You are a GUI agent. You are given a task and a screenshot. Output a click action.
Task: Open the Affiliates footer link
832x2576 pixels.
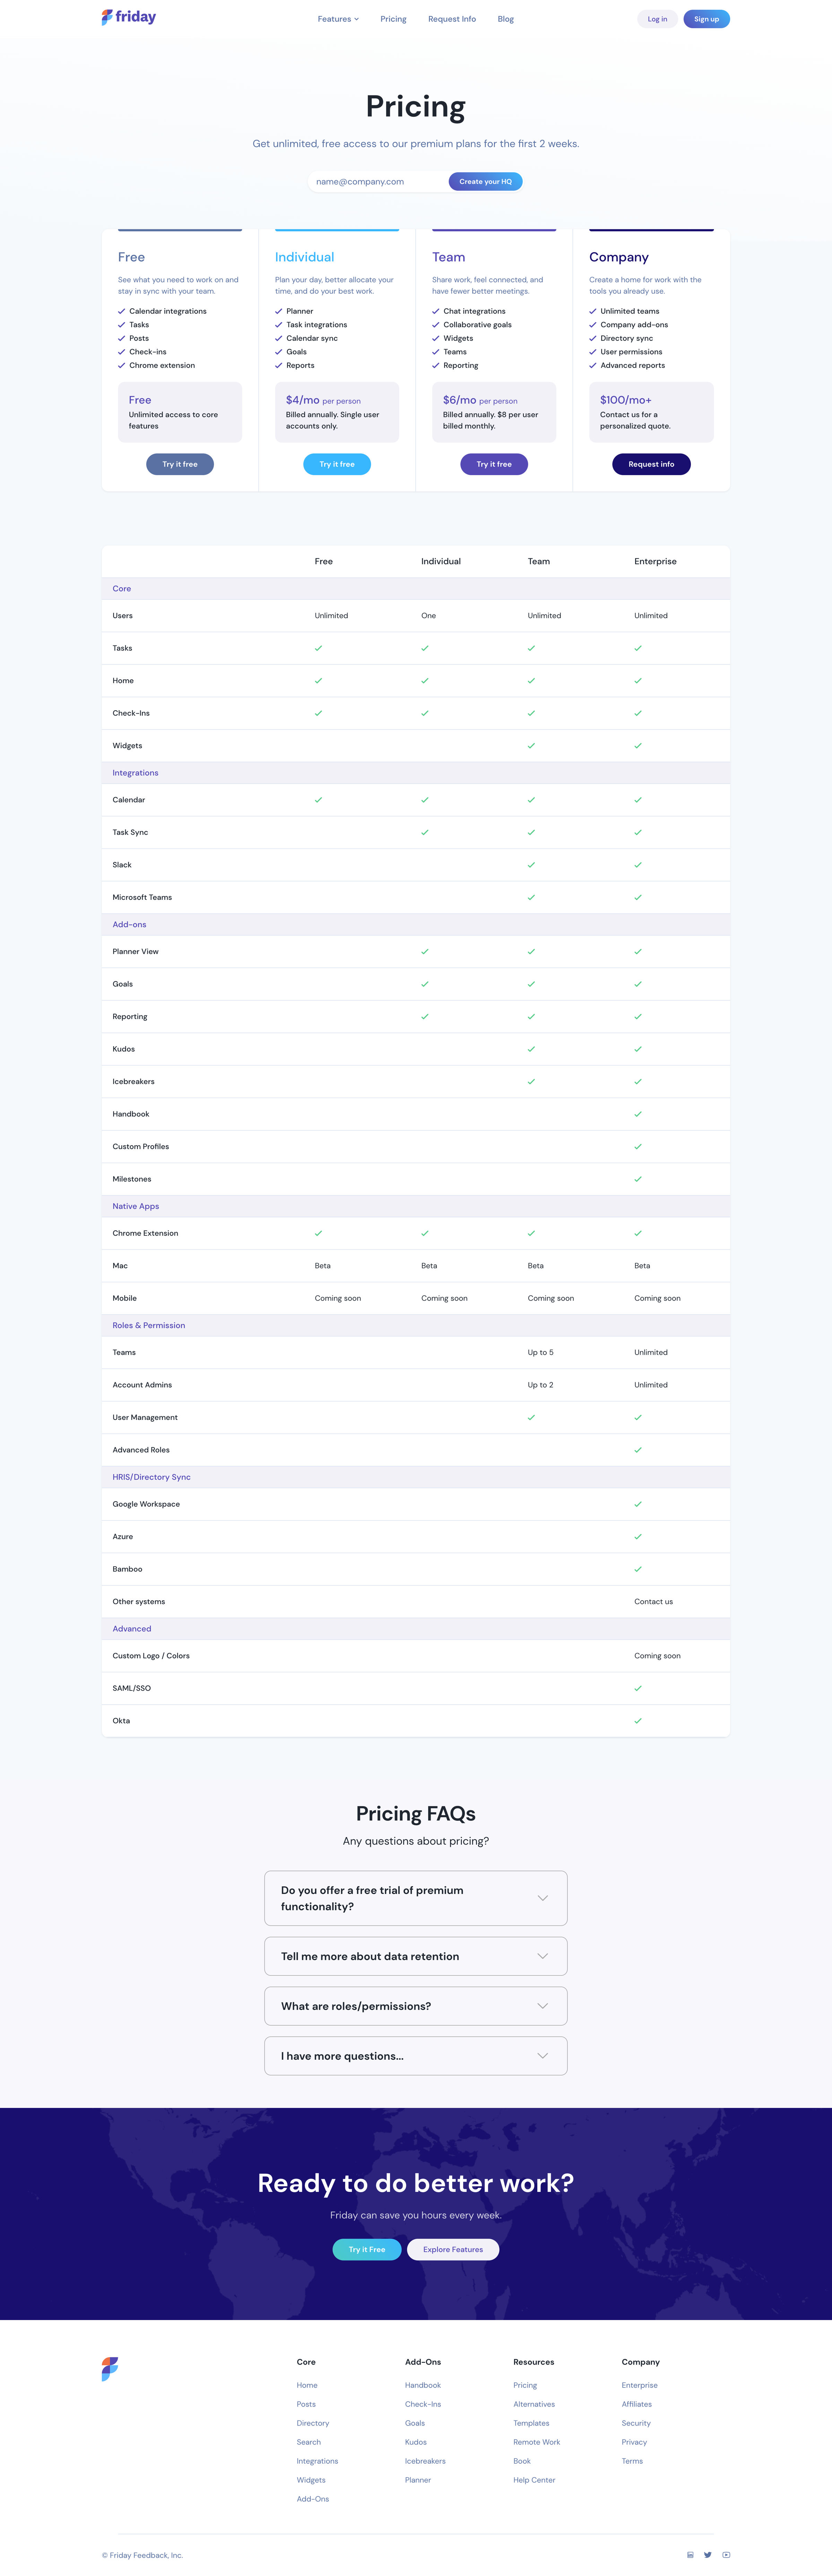637,2404
